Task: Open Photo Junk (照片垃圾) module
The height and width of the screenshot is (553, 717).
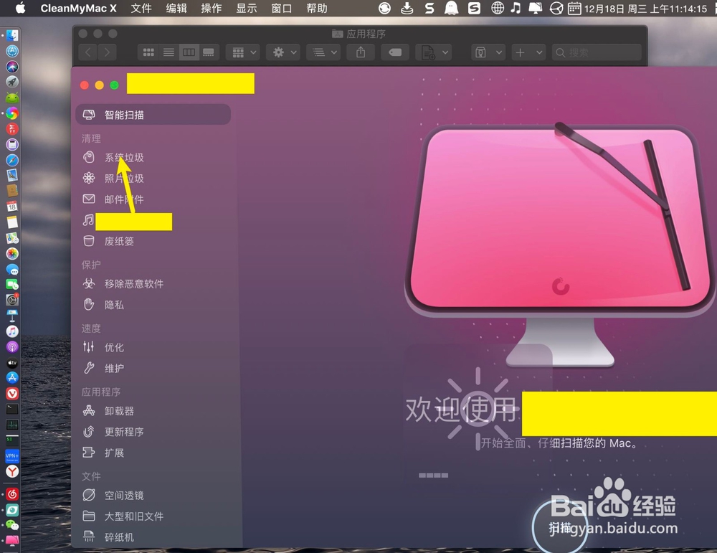Action: [124, 179]
